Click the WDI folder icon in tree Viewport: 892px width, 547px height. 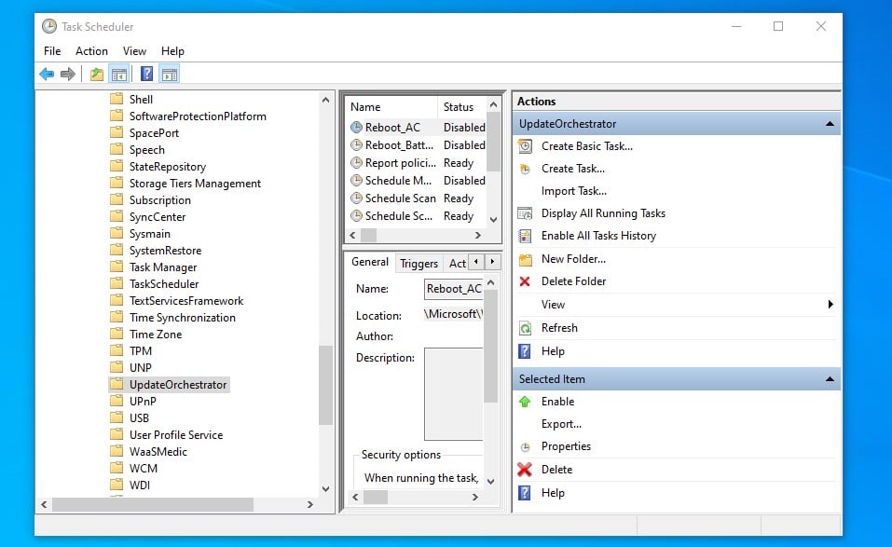(117, 485)
